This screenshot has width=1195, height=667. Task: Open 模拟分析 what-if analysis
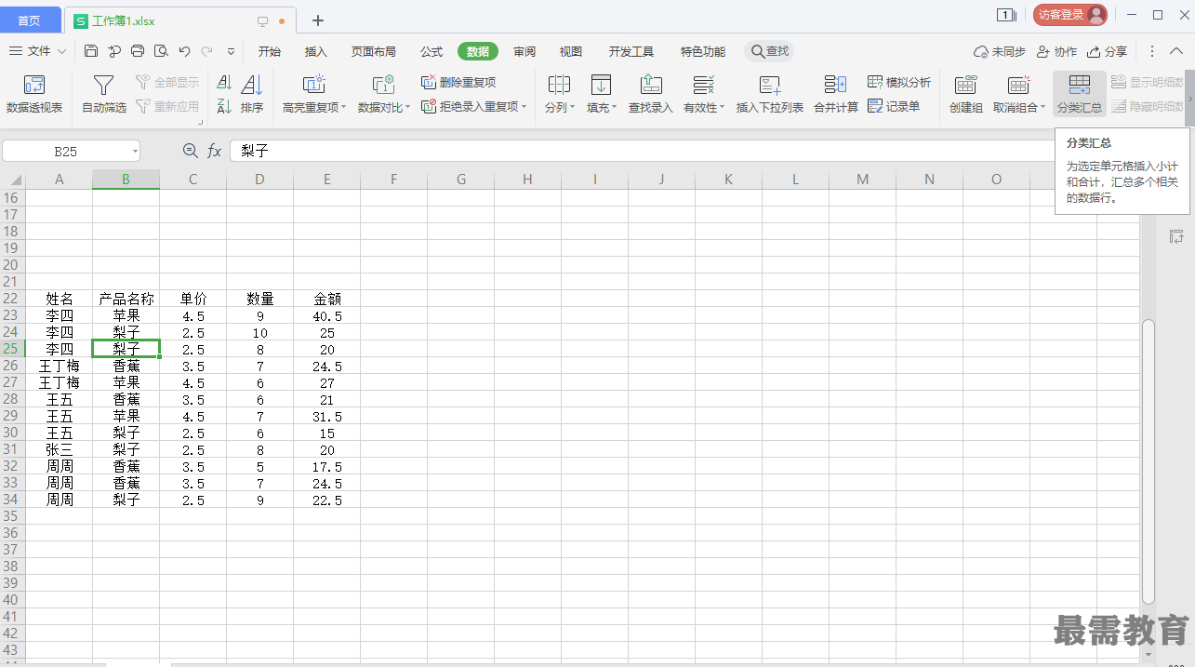pos(899,83)
